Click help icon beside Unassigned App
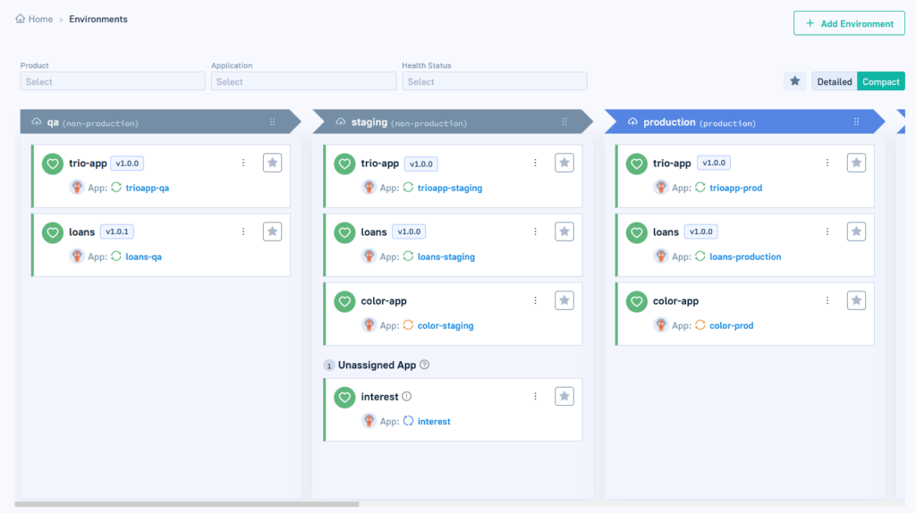This screenshot has width=916, height=513. coord(425,365)
